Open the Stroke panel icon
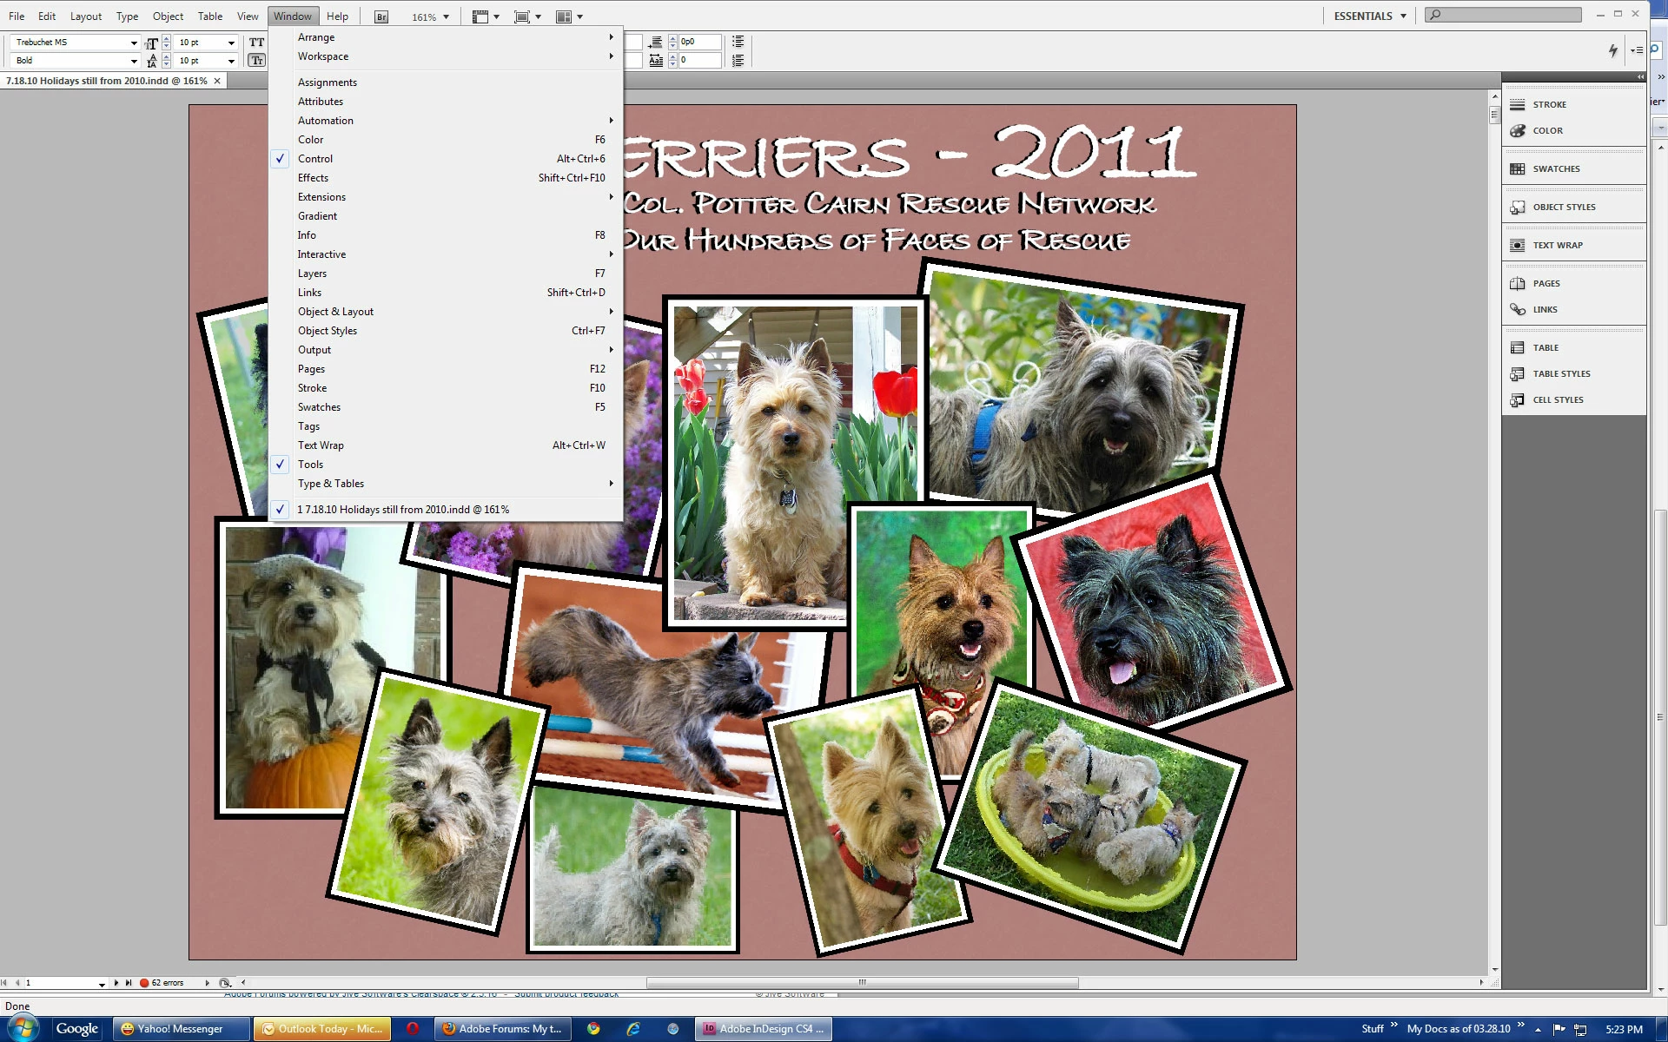 pos(1518,104)
